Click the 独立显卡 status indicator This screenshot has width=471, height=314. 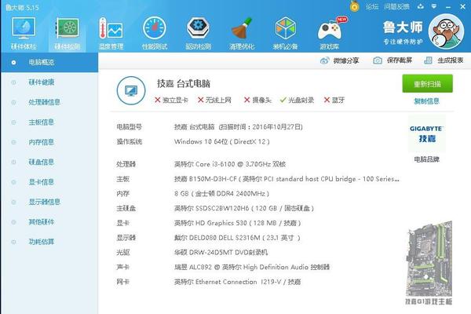[x=171, y=100]
